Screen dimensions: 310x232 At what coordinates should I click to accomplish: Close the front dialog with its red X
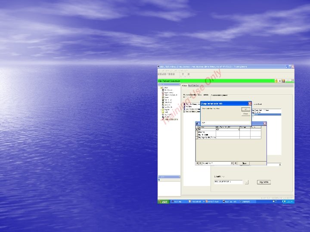pyautogui.click(x=250, y=104)
